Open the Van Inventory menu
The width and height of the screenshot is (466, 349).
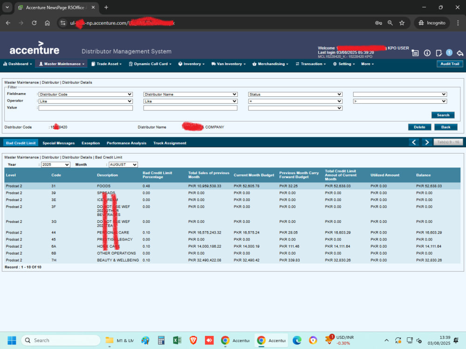(228, 64)
